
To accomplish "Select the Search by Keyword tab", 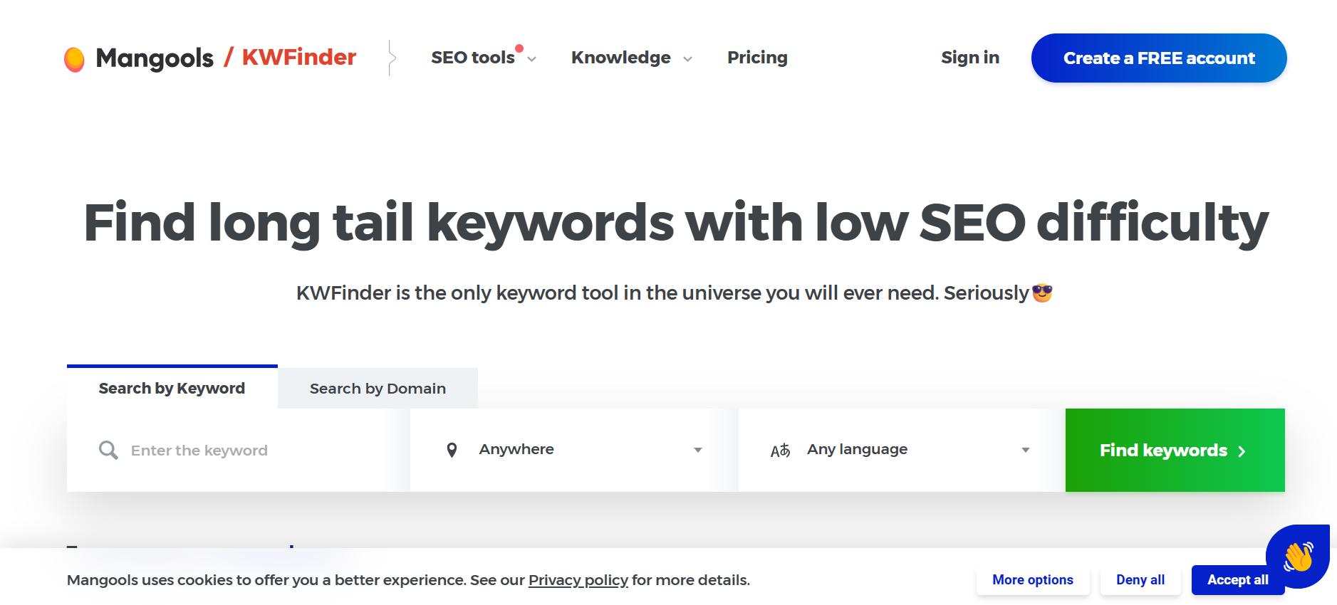I will (x=171, y=388).
